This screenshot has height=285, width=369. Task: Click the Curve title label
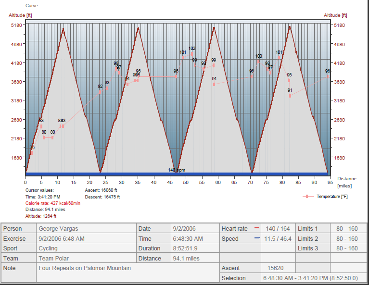31,6
